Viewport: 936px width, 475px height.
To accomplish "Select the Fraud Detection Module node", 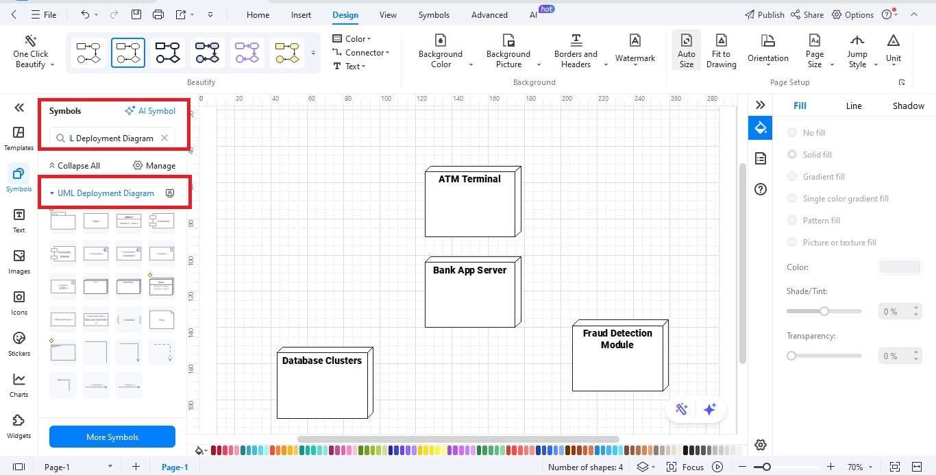I will click(620, 356).
